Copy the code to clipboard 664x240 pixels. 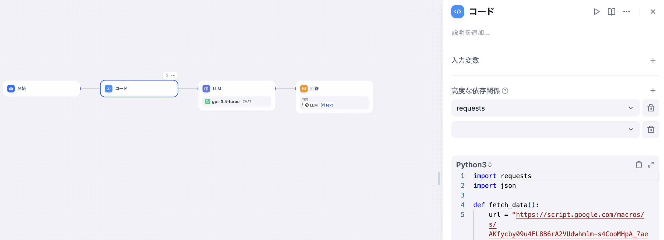pos(639,165)
